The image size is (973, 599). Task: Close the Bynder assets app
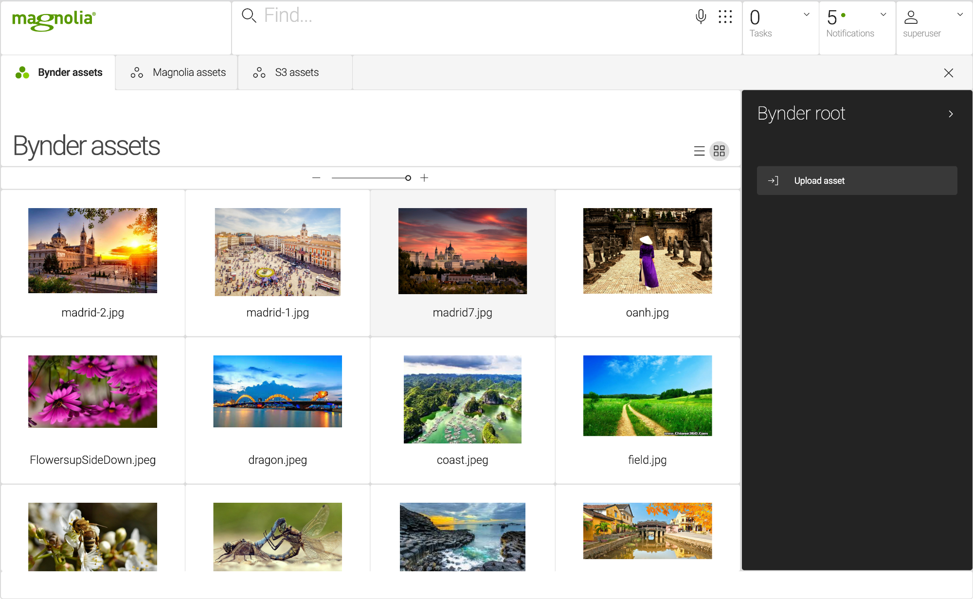pos(948,73)
